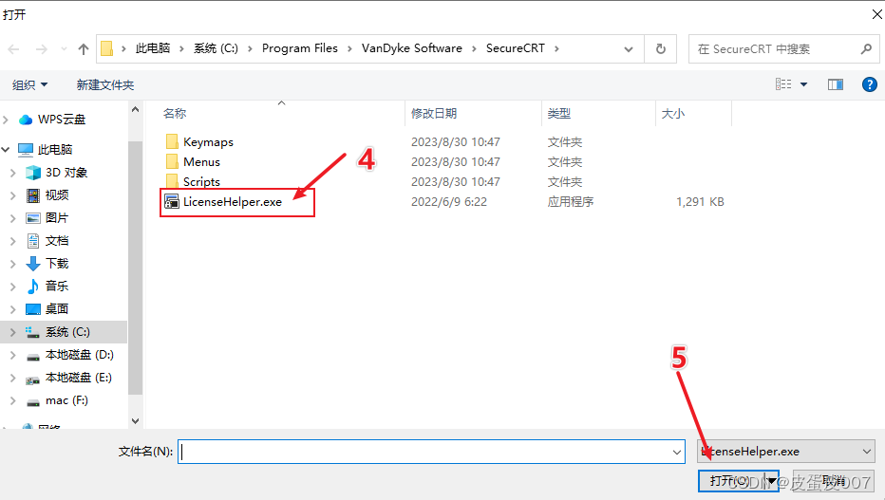Open recent locations dropdown arrow
Screen dimensions: 885x500
(64, 49)
